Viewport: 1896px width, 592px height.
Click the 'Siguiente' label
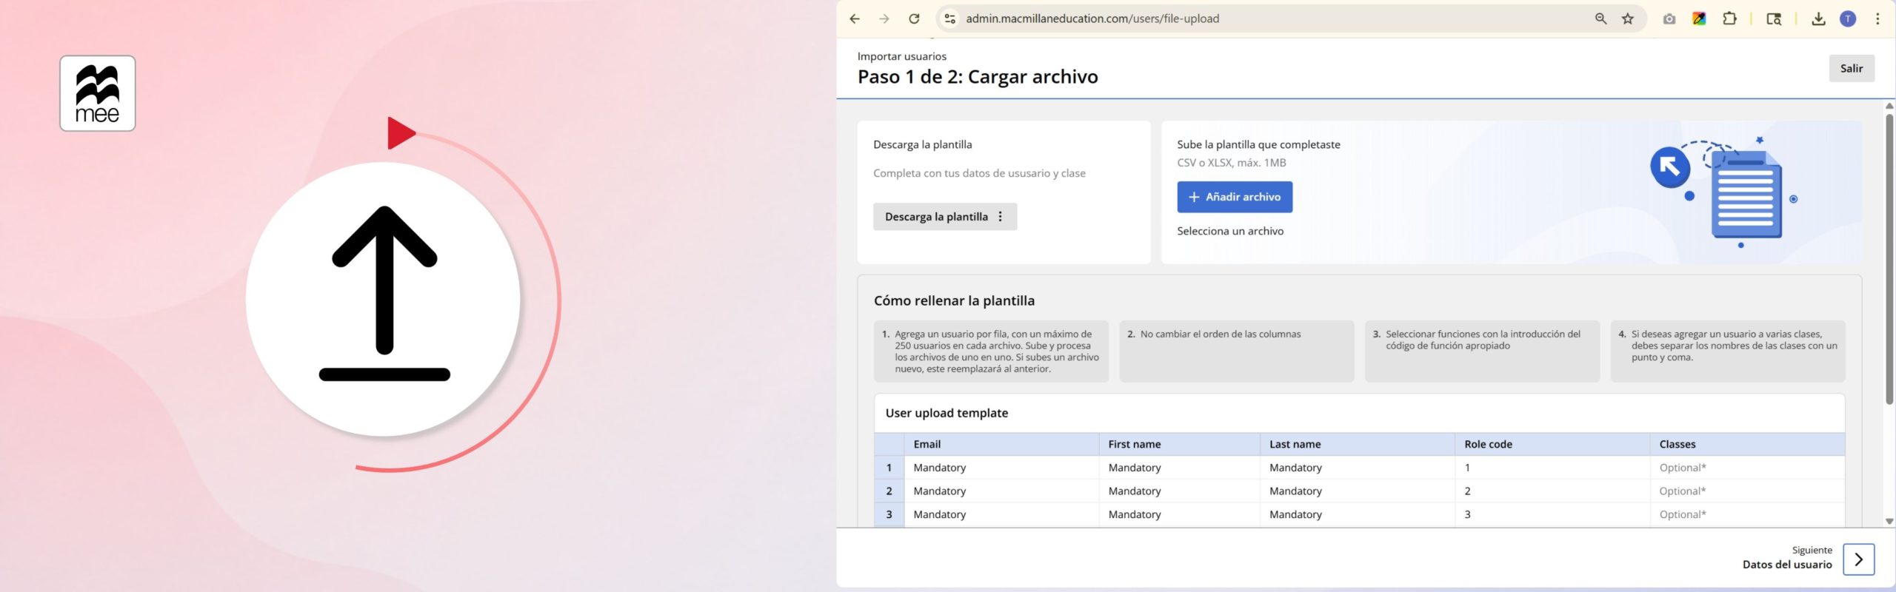pyautogui.click(x=1812, y=550)
